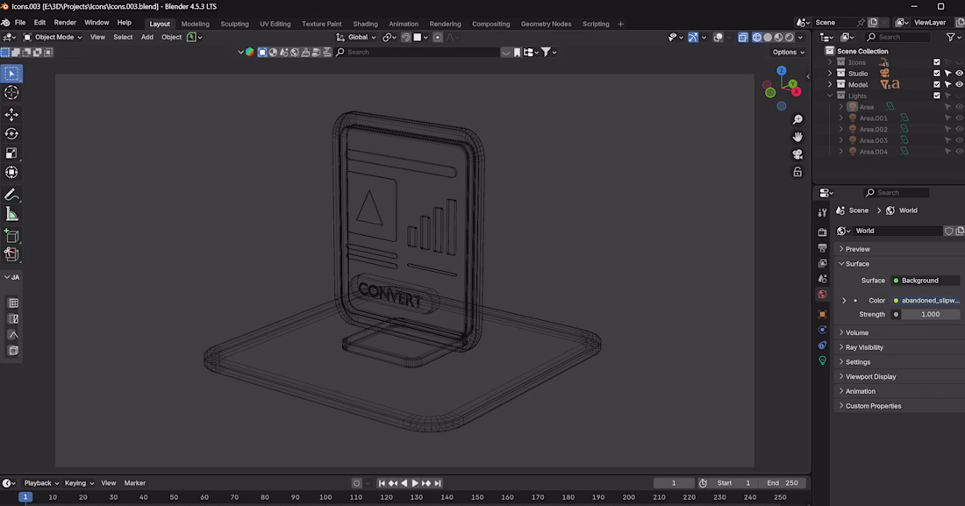Toggle X-Ray mode in viewport header

(743, 38)
